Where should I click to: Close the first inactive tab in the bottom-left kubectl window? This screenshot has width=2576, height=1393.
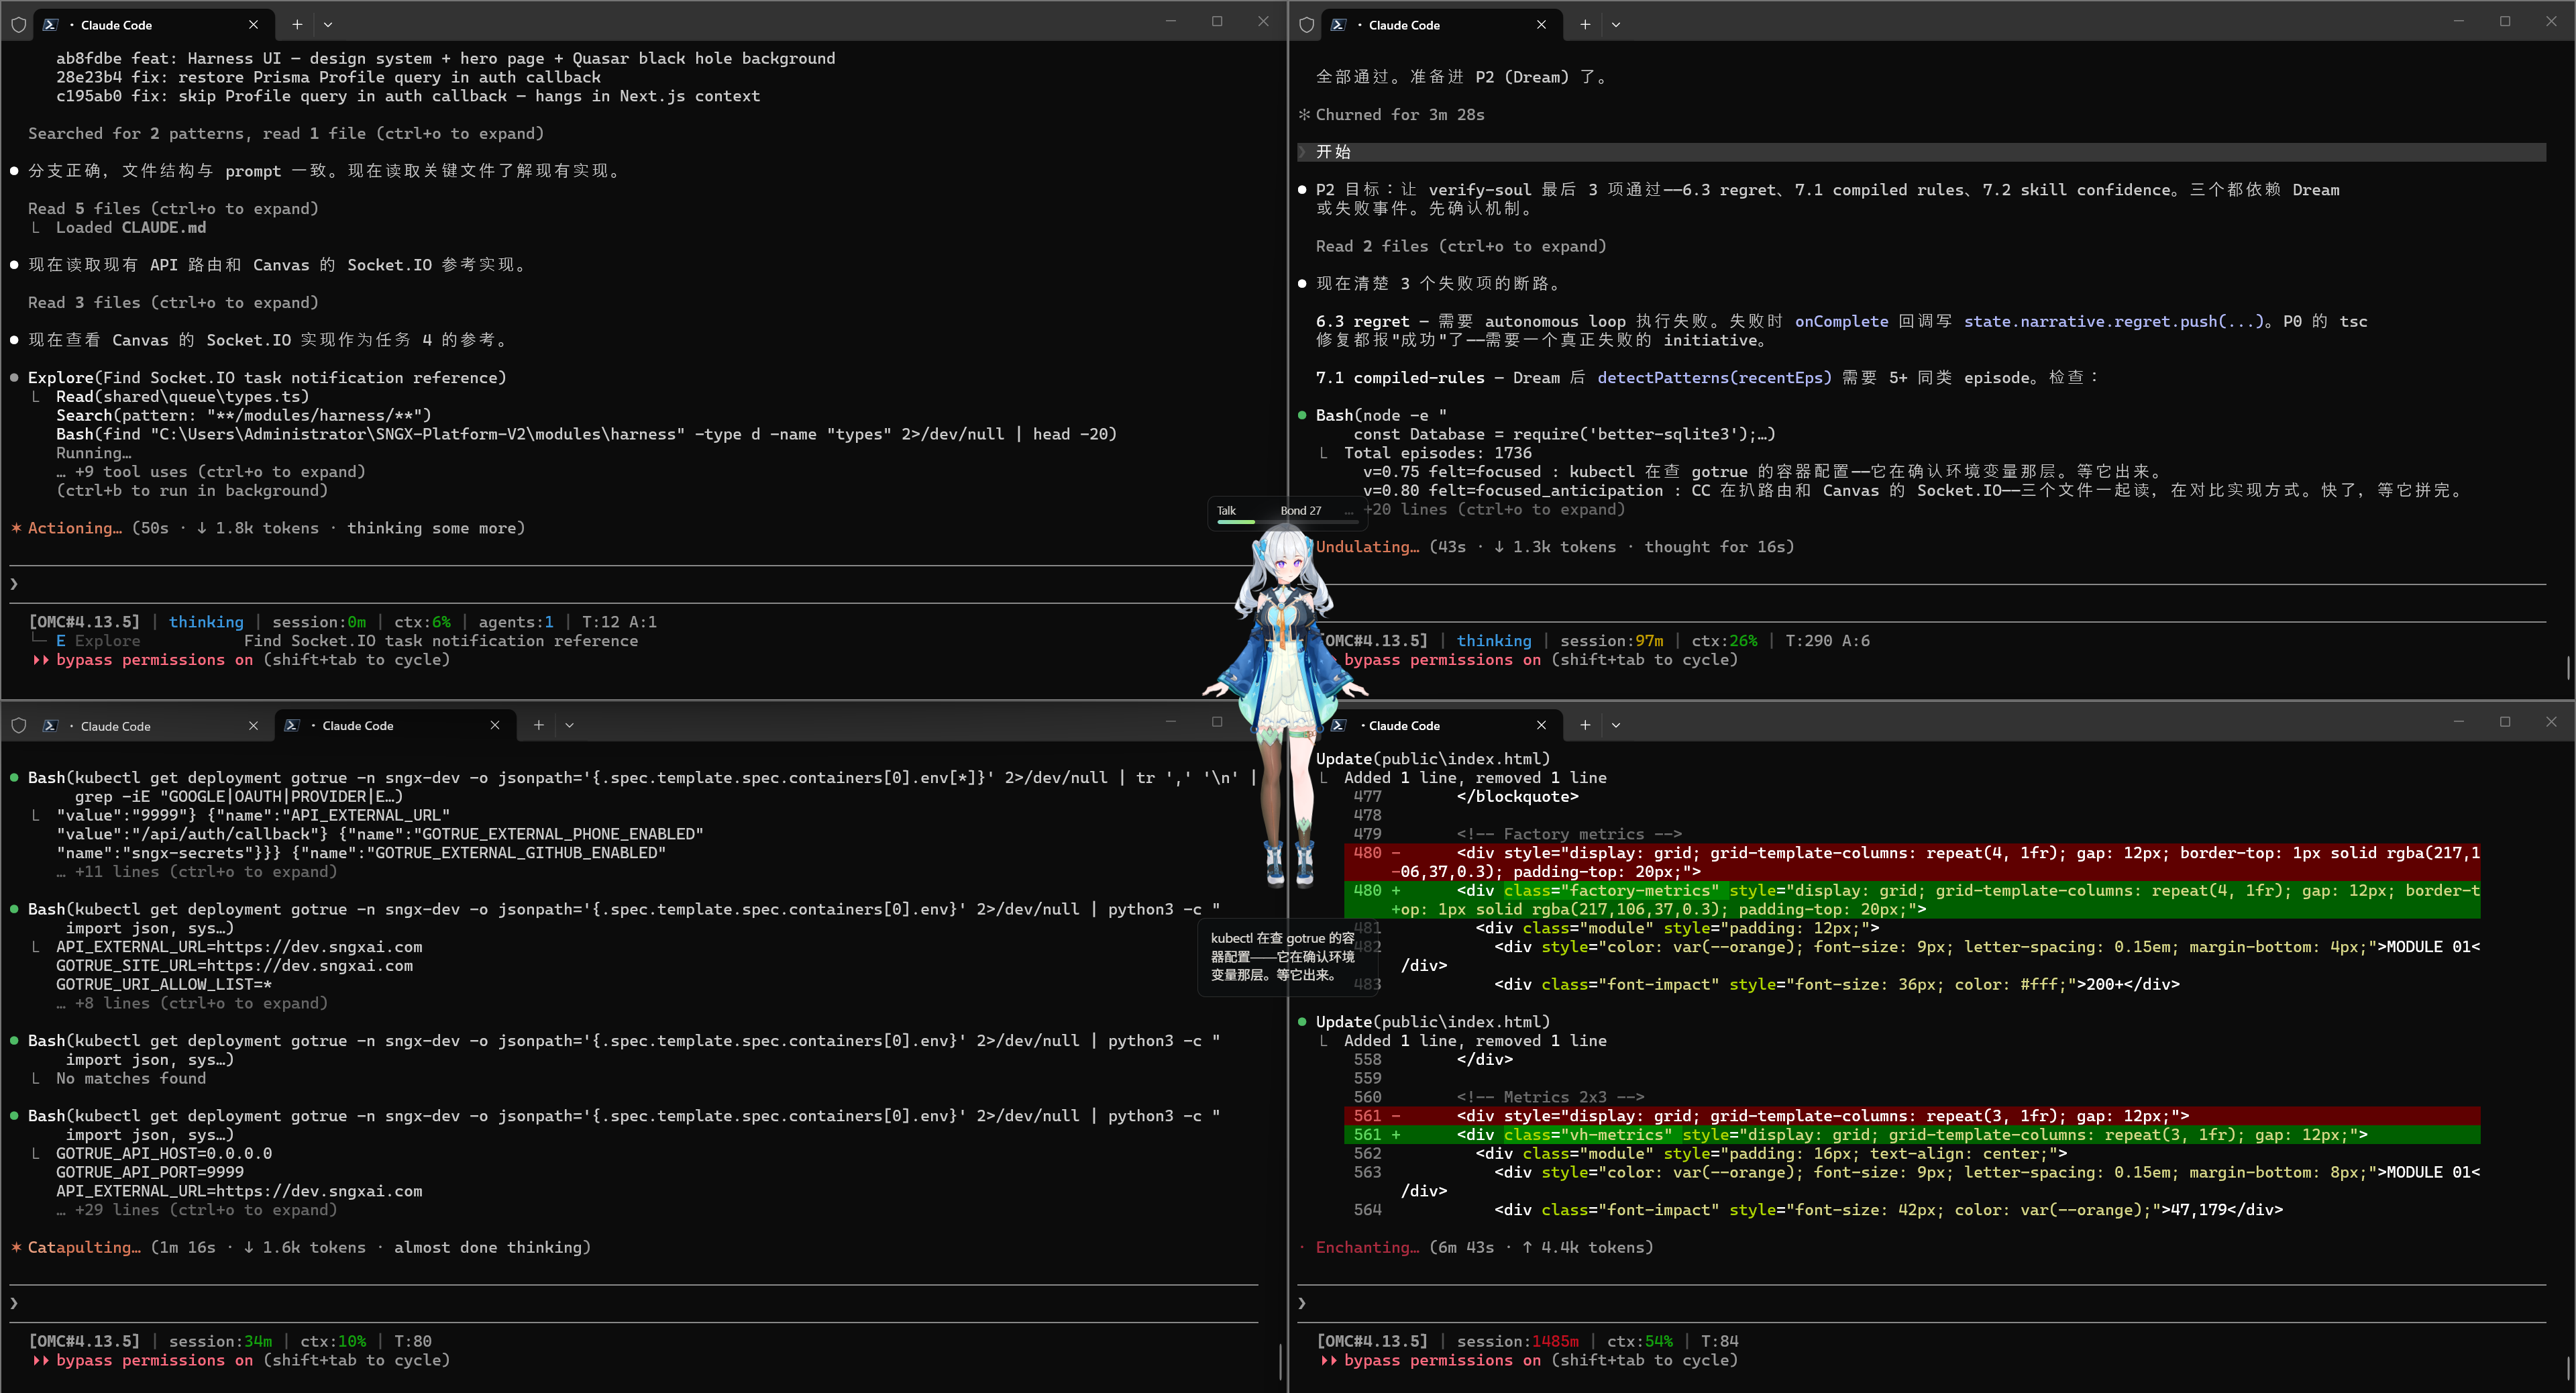pos(253,726)
